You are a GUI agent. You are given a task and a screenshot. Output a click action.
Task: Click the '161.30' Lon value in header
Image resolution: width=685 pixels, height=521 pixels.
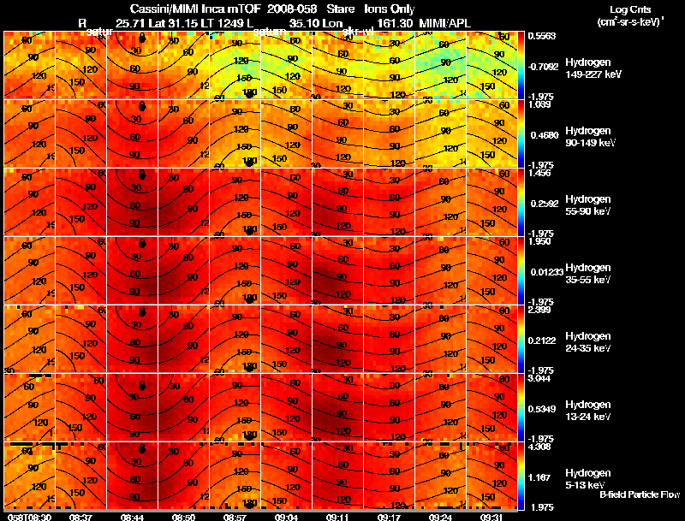pyautogui.click(x=395, y=23)
